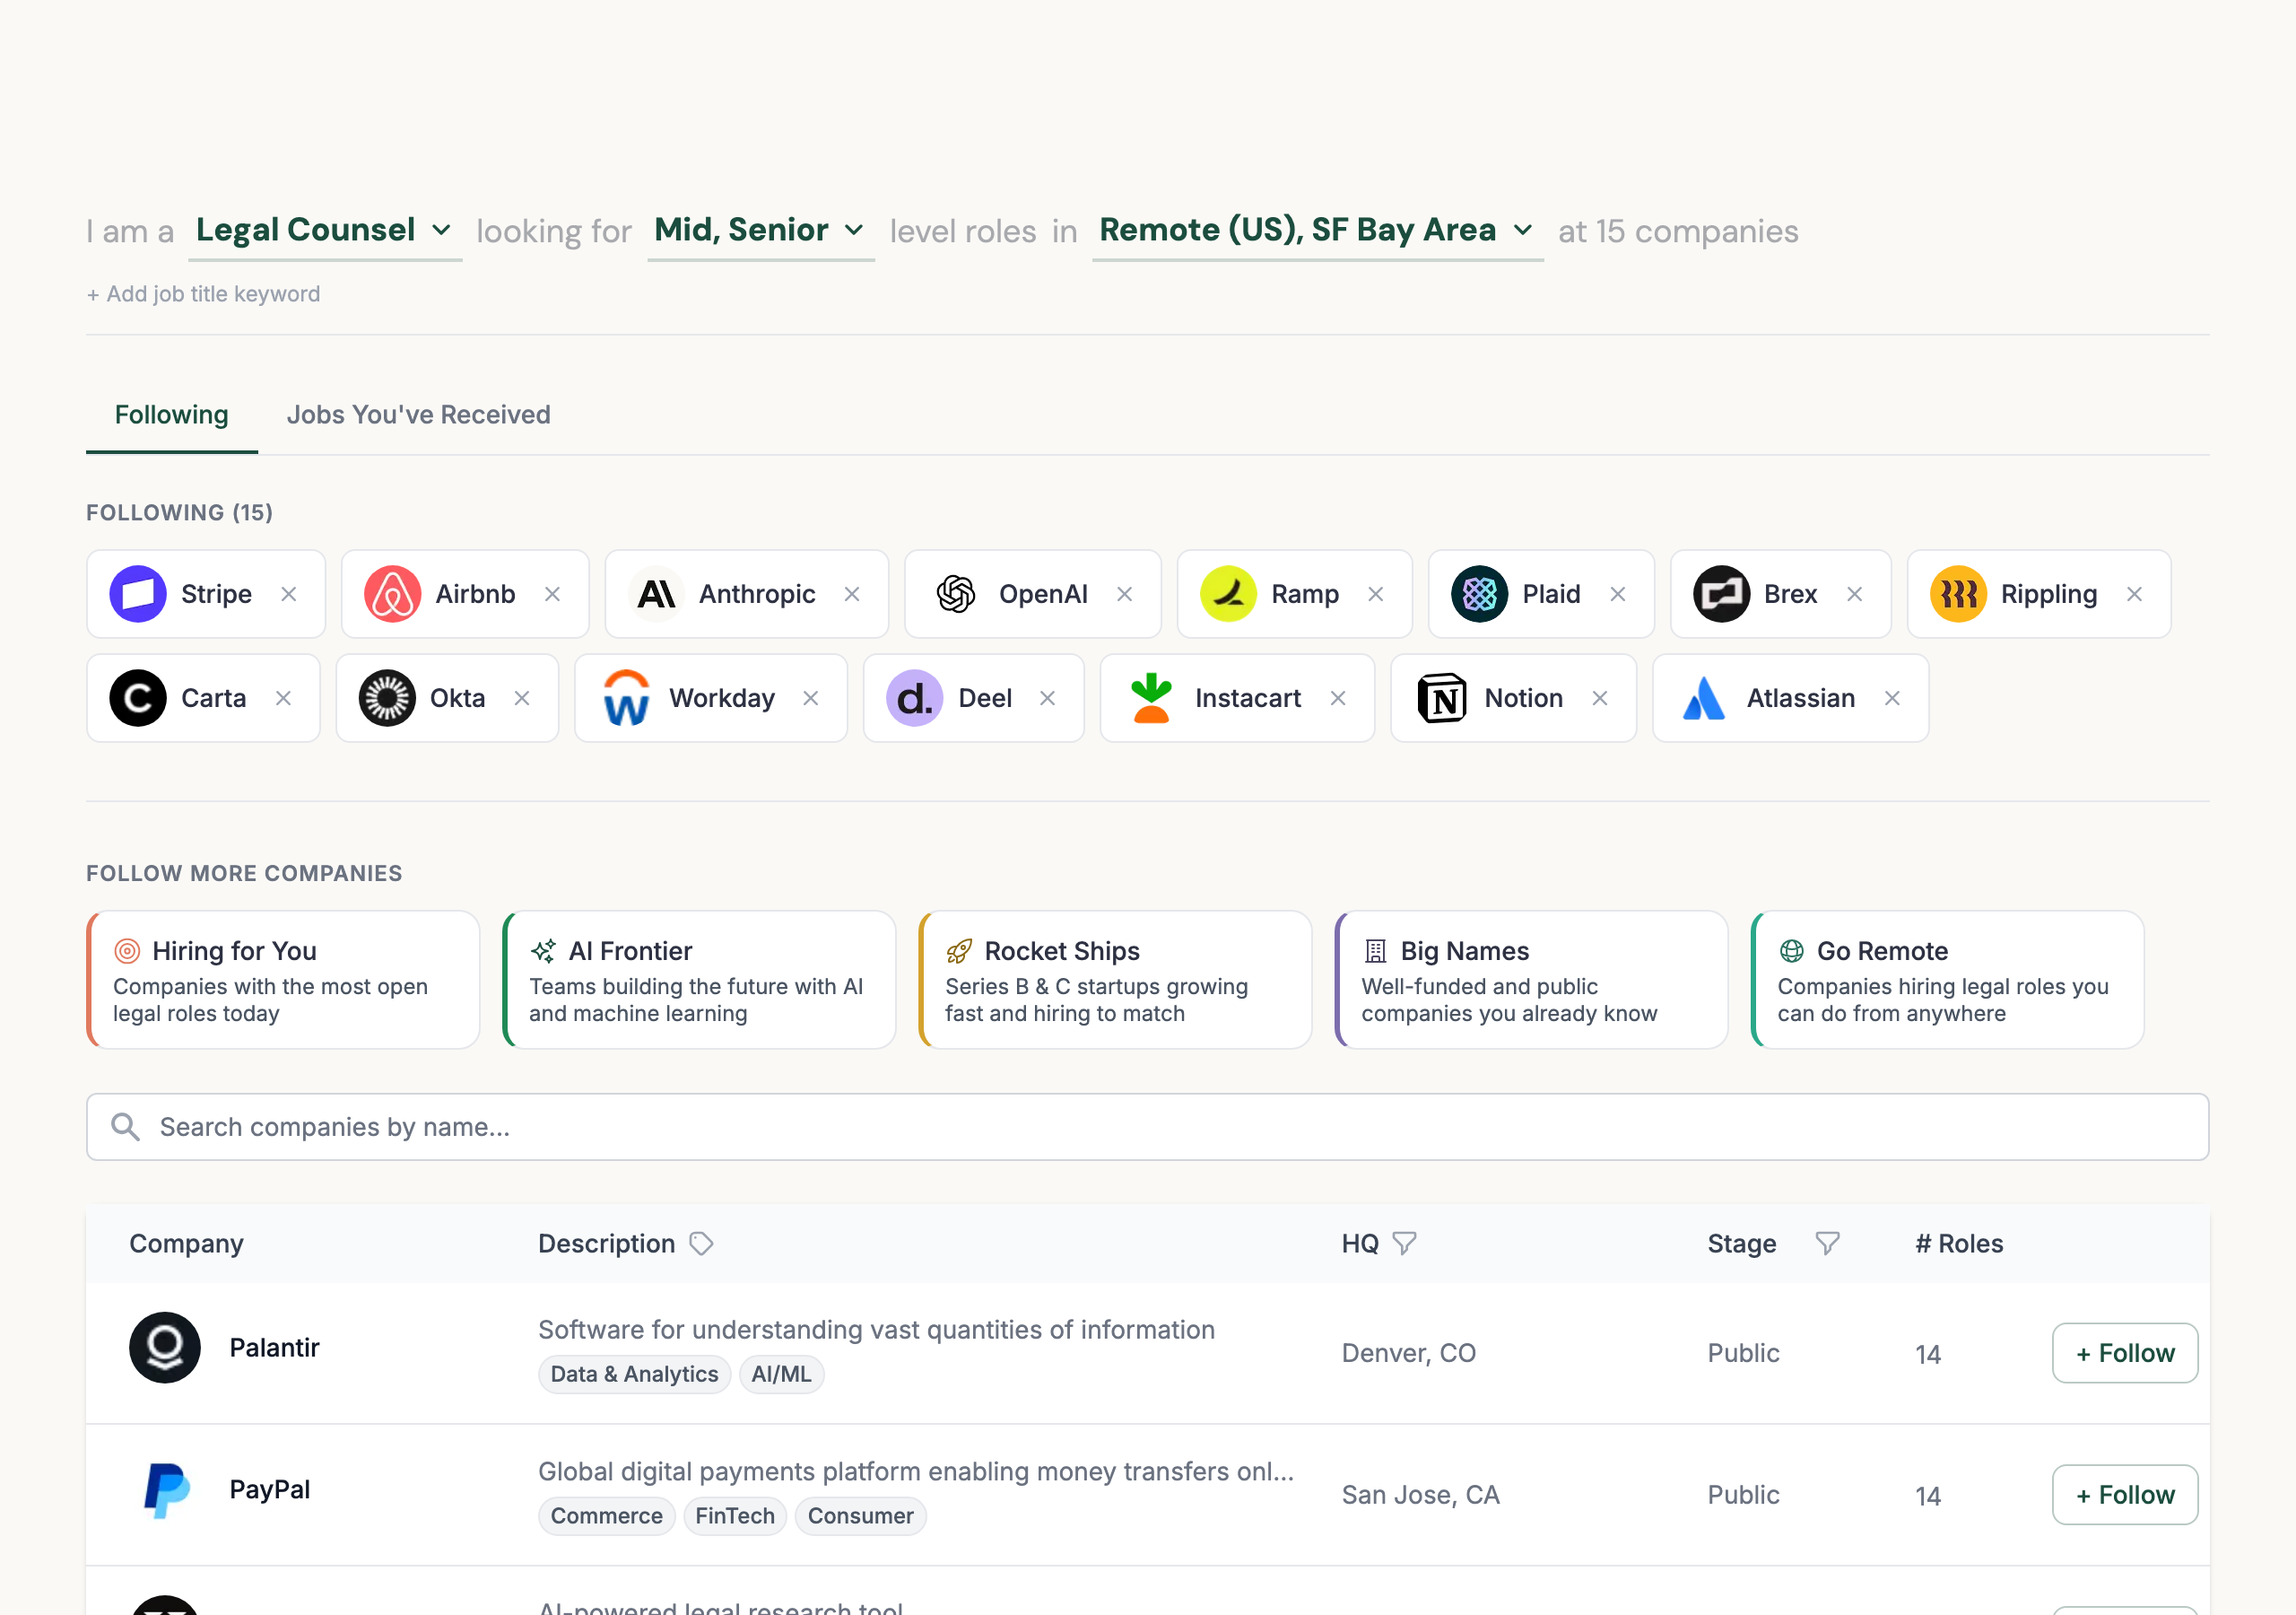
Task: Unfollow Rippling using its X button
Action: pyautogui.click(x=2134, y=593)
